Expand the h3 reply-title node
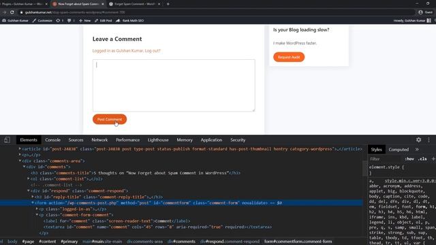The image size is (436, 245). pyautogui.click(x=33, y=197)
